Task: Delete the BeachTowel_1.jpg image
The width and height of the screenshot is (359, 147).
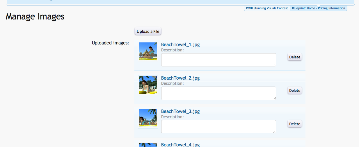Action: point(294,57)
